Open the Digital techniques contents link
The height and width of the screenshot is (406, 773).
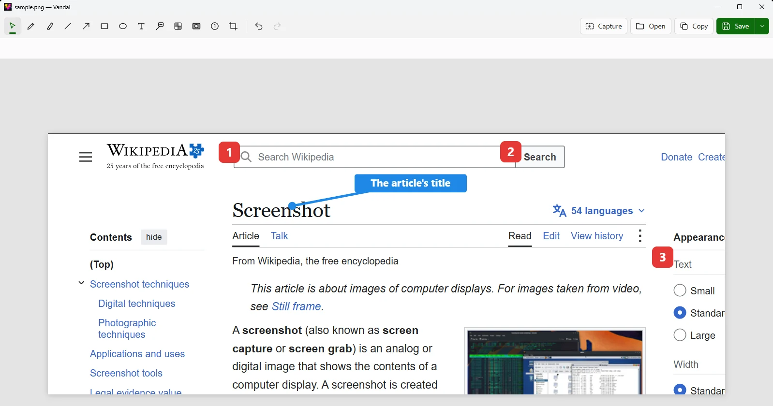pyautogui.click(x=137, y=304)
